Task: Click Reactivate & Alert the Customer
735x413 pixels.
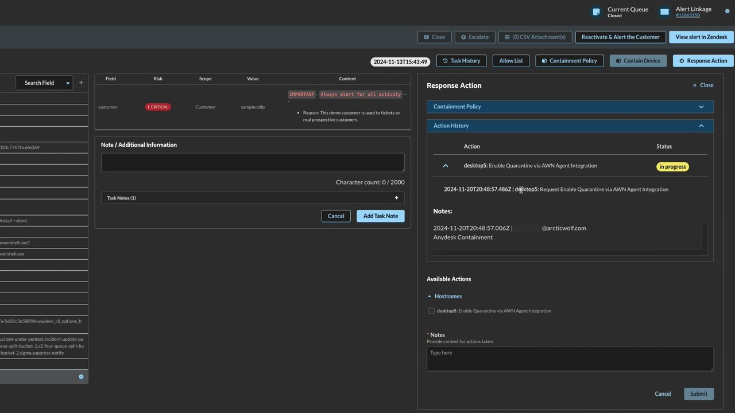Action: tap(620, 37)
